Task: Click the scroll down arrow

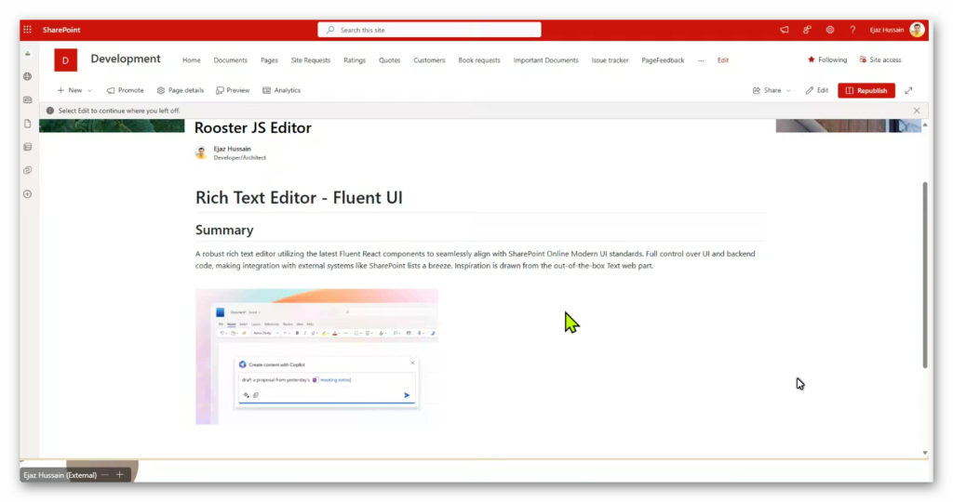Action: point(925,453)
